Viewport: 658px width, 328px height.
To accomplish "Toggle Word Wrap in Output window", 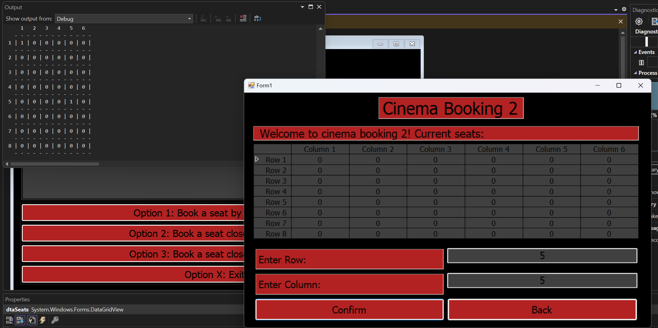I will (x=258, y=18).
